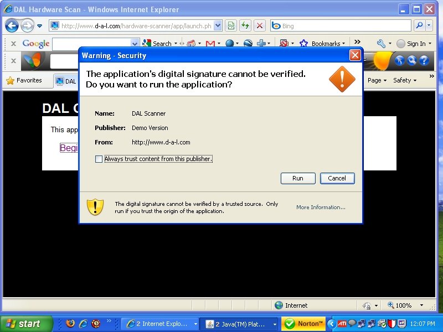The height and width of the screenshot is (332, 443).
Task: Close the MSN toolbar
Action: pos(13,61)
